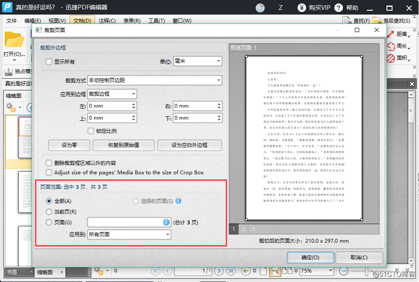Viewport: 419px width, 282px height.
Task: Click the zoom out minus button
Action: tap(344, 271)
